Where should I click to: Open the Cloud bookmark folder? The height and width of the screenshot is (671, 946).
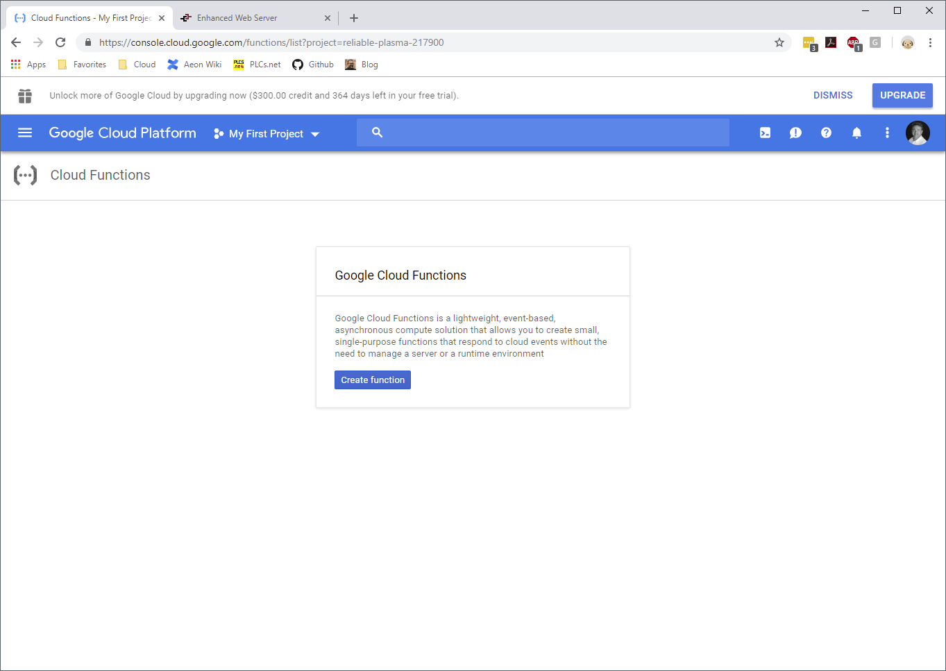(137, 65)
